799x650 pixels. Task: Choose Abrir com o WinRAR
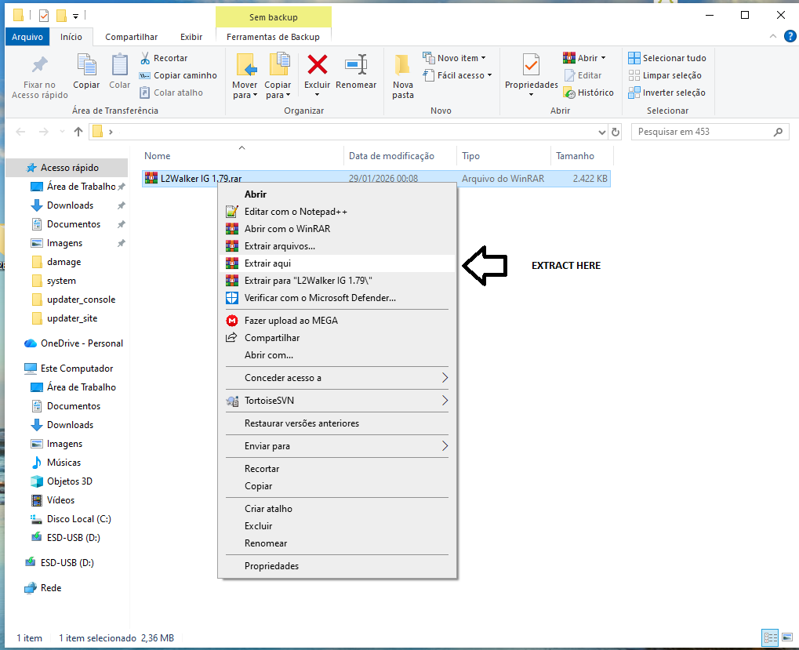[x=337, y=229]
